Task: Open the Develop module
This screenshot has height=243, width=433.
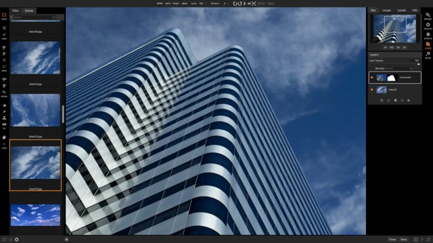Action: (428, 26)
